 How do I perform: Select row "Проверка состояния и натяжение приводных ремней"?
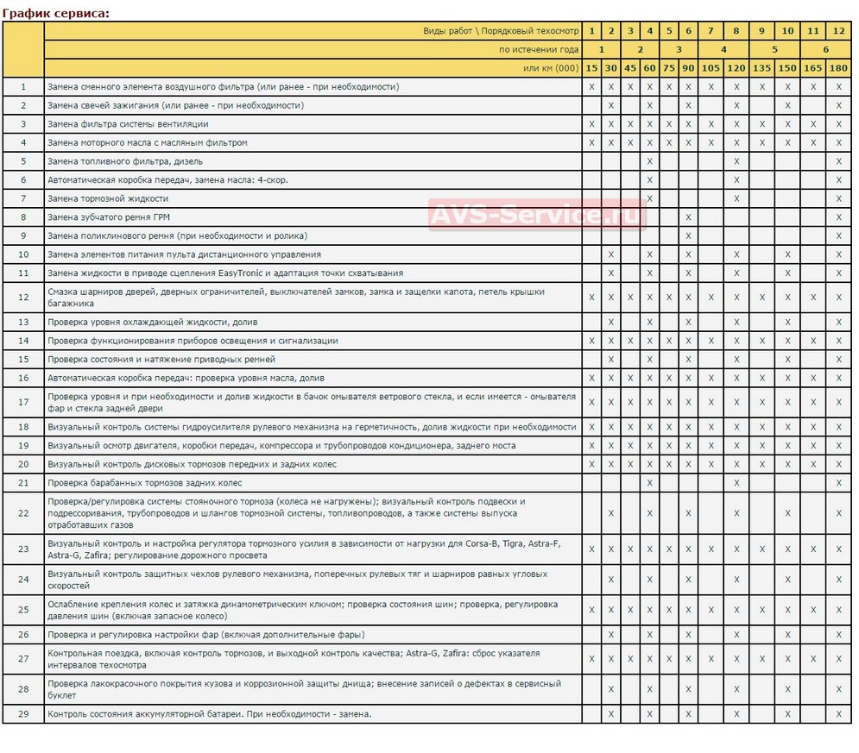click(427, 360)
